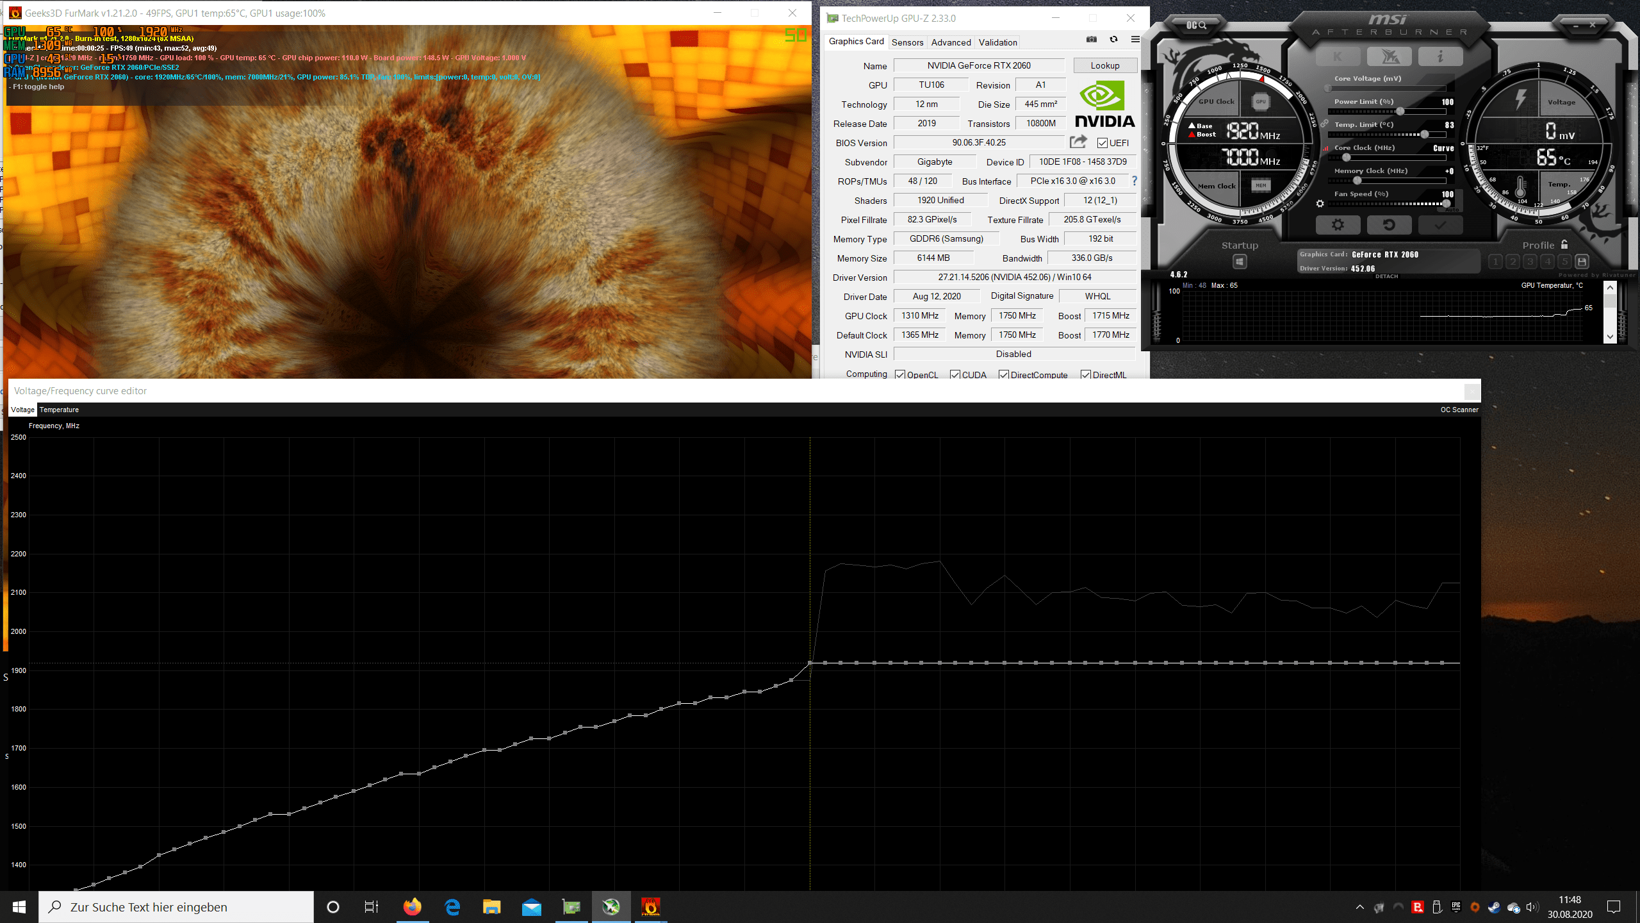Toggle the OpenCL checkbox
Viewport: 1640px width, 923px height.
[900, 375]
